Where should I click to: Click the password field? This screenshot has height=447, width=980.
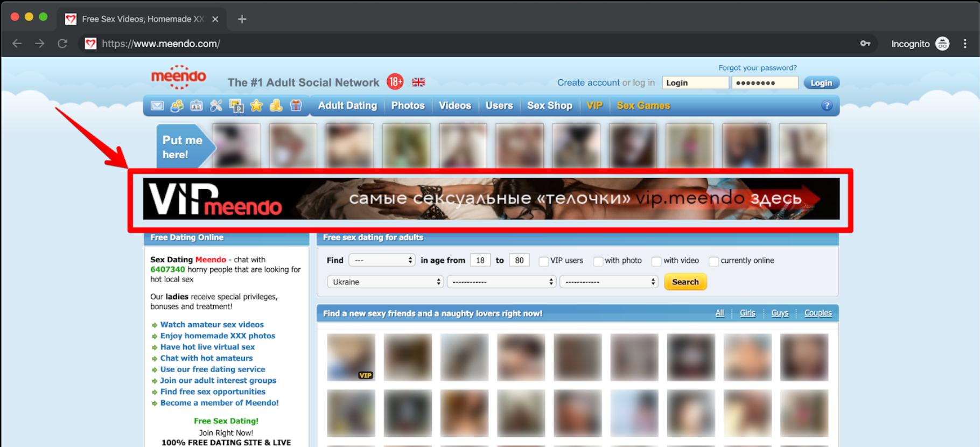(765, 83)
